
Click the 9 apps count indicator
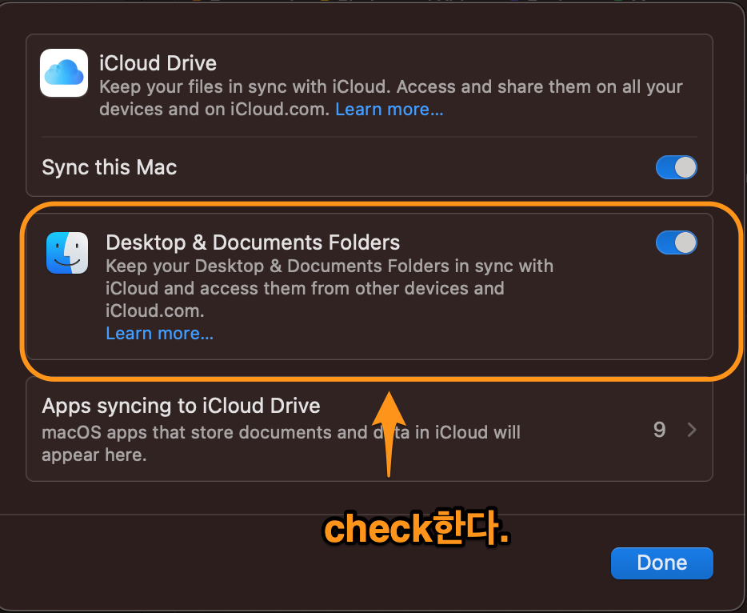[658, 430]
